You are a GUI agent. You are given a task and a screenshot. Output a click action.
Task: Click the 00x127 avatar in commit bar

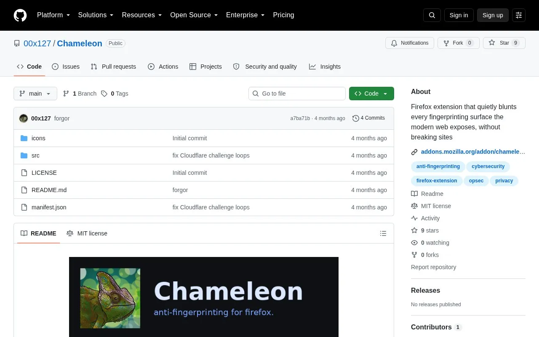(24, 118)
